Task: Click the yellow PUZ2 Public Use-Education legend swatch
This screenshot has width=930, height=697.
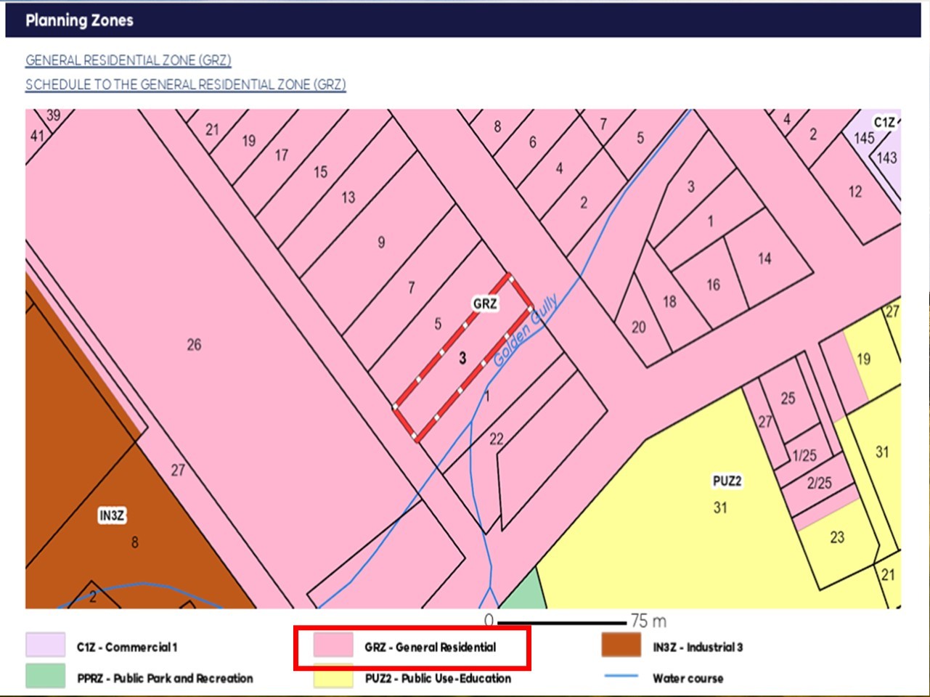Action: [333, 678]
